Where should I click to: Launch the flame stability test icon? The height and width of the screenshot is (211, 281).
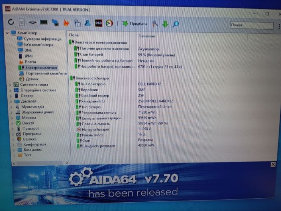click(x=67, y=23)
